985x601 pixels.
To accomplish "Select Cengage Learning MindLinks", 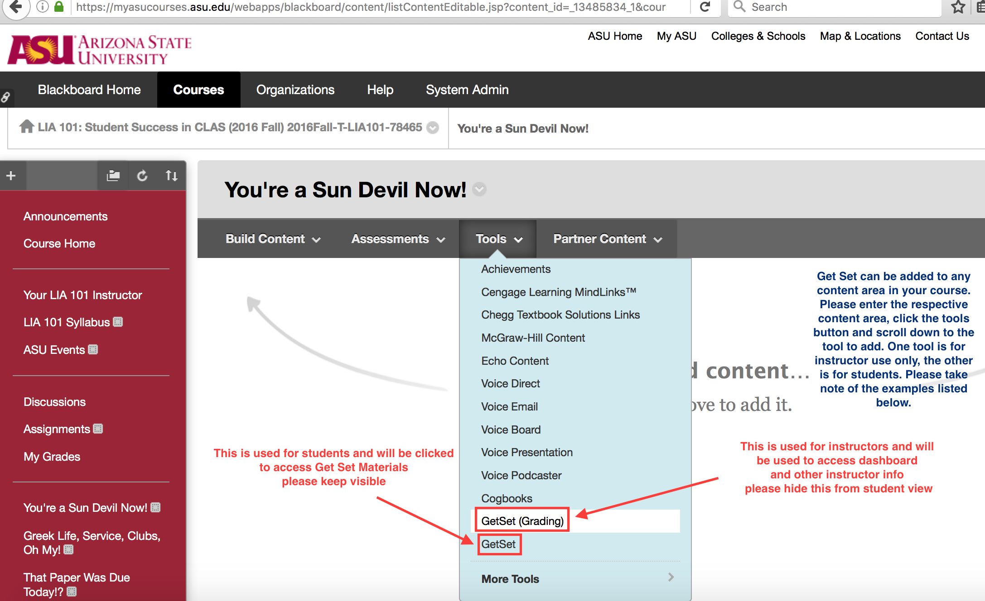I will [559, 292].
